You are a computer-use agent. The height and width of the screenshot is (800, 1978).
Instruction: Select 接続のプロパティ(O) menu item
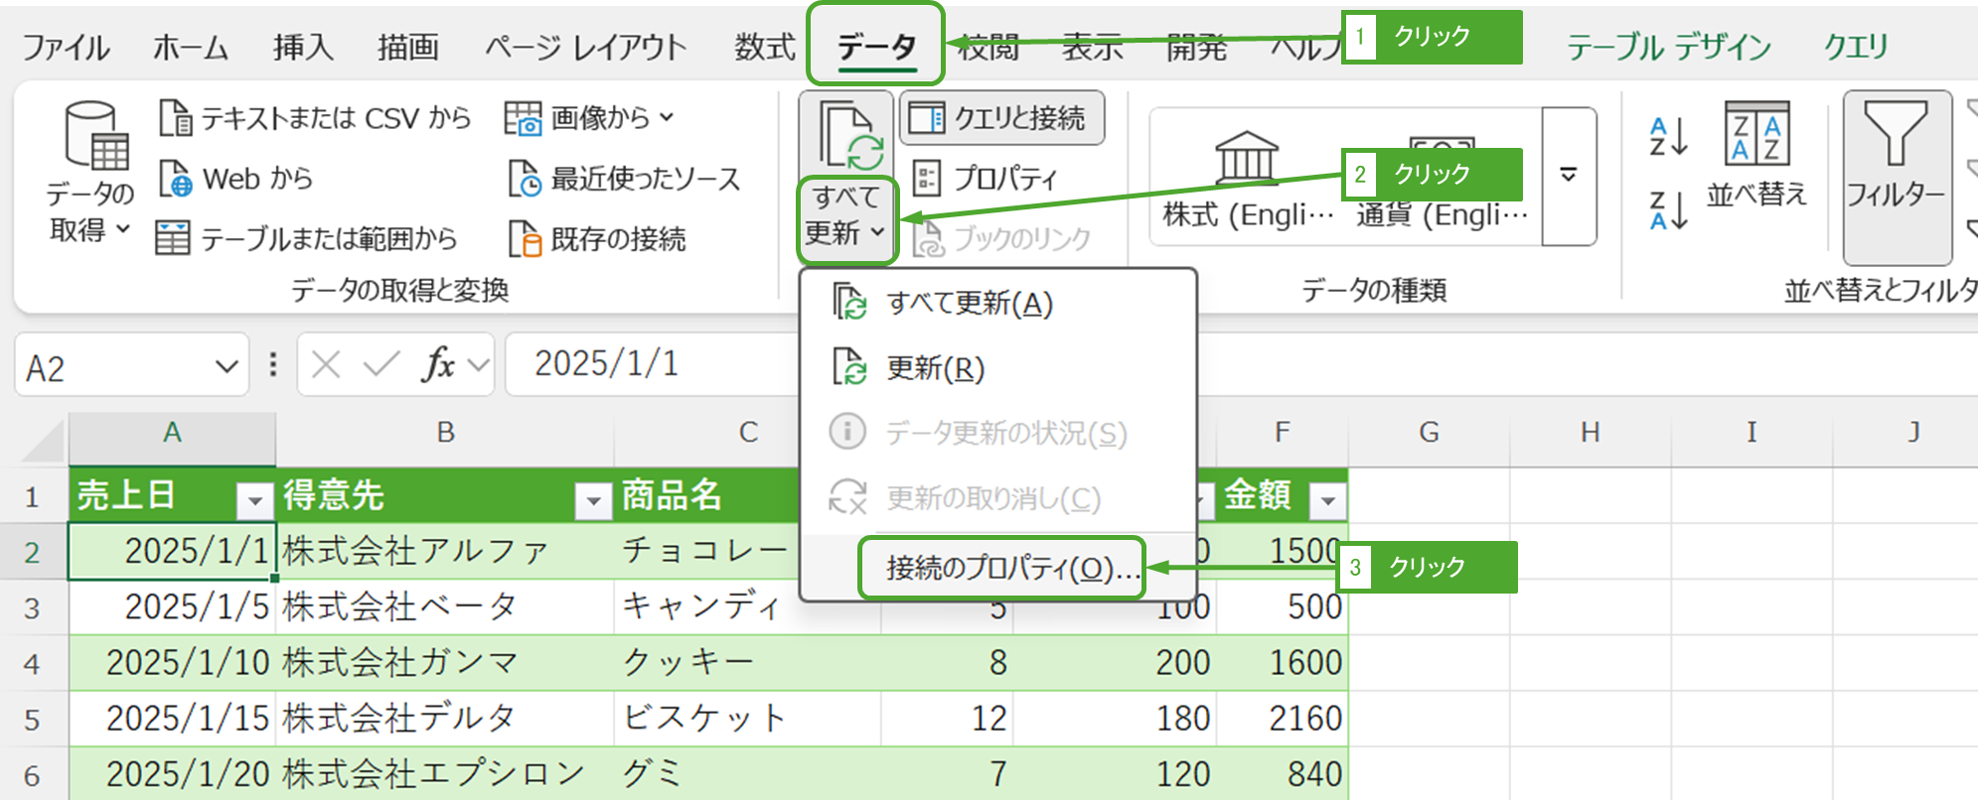coord(1001,568)
